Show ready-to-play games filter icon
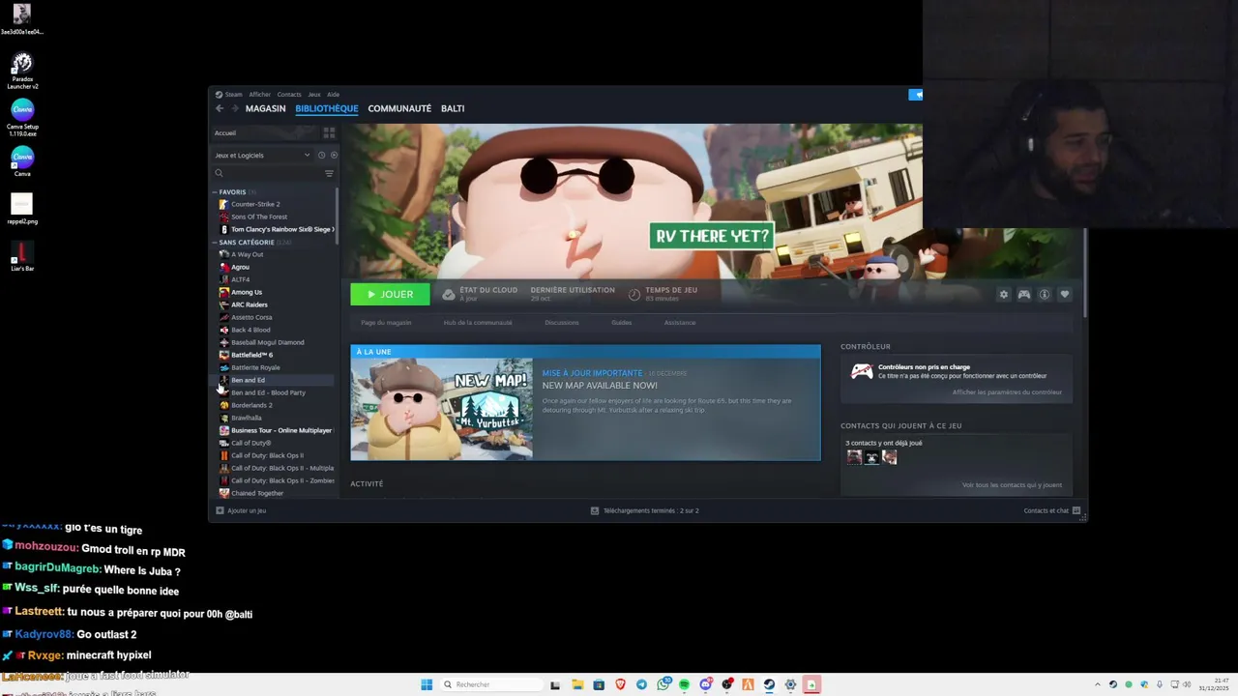Viewport: 1238px width, 696px height. coord(334,155)
